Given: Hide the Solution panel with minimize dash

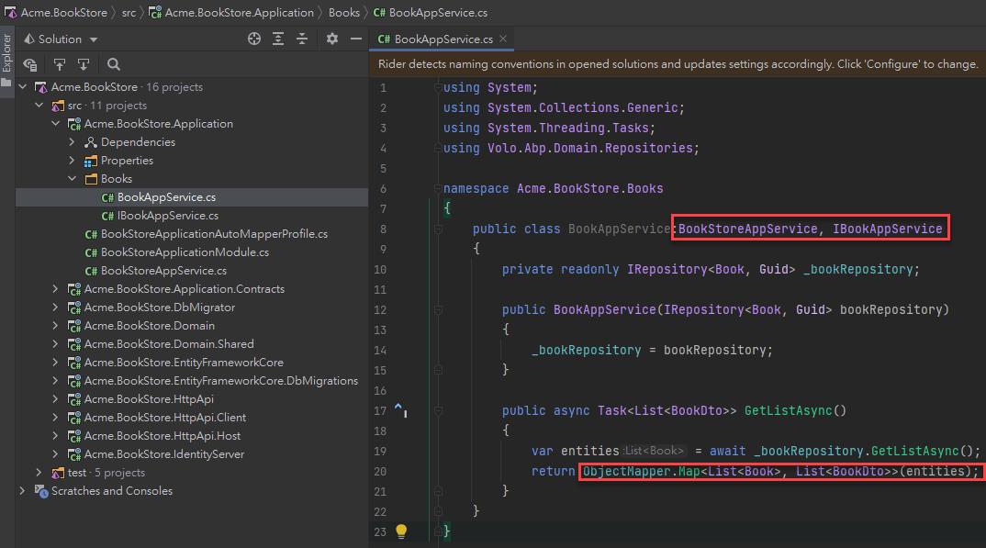Looking at the screenshot, I should tap(355, 39).
